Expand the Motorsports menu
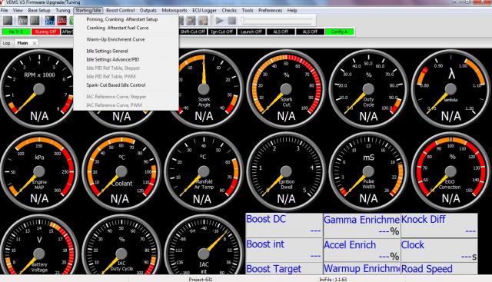This screenshot has height=282, width=492. click(175, 10)
